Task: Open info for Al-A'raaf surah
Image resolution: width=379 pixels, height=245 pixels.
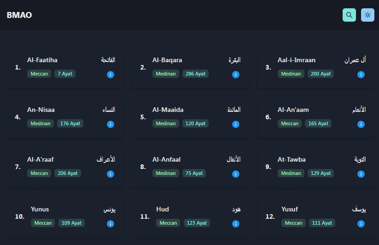Action: (x=111, y=174)
